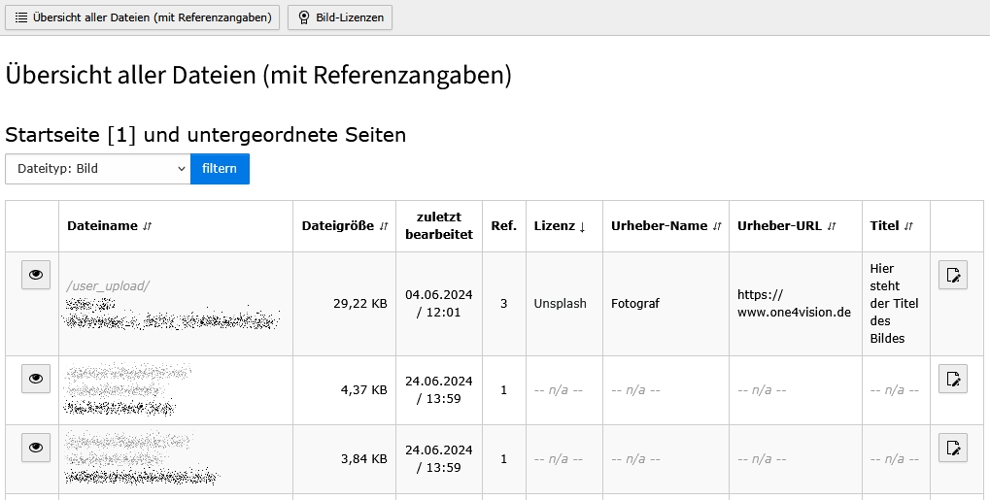Screen dimensions: 990x500
Task: Show preview of the 4,37 KB file
Action: [36, 379]
